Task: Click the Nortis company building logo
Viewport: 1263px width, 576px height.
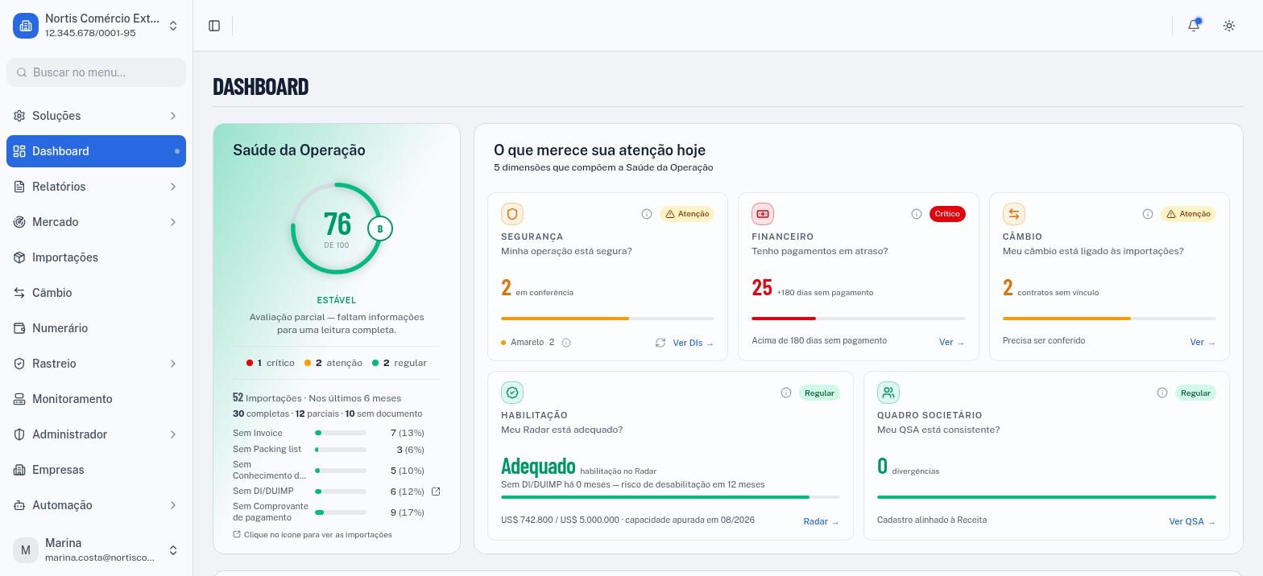Action: point(26,26)
